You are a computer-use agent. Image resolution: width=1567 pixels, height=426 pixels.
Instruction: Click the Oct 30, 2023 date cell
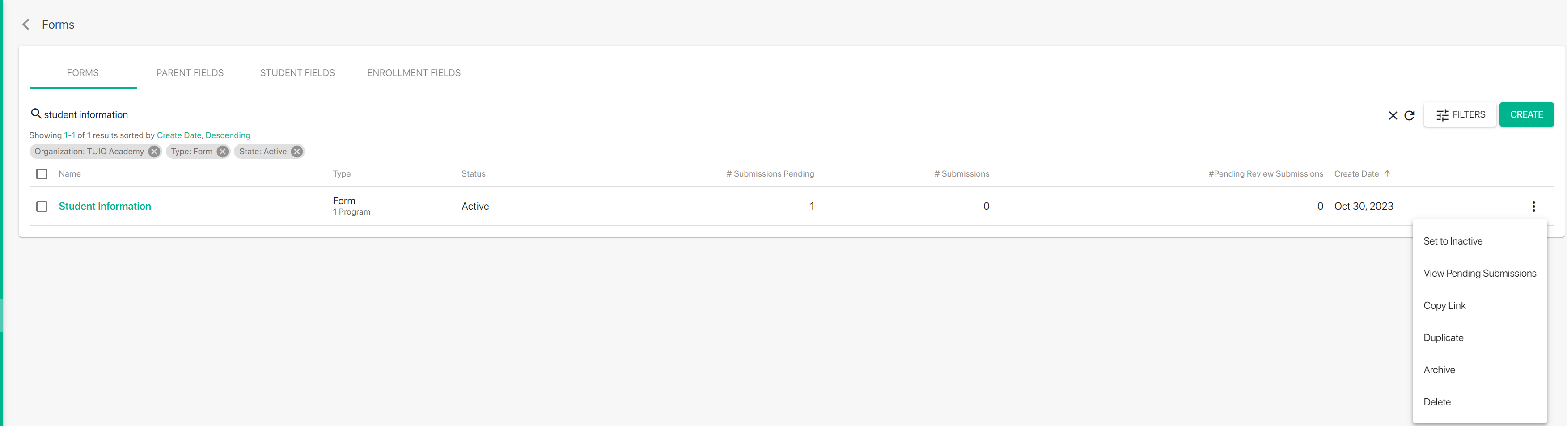tap(1363, 206)
